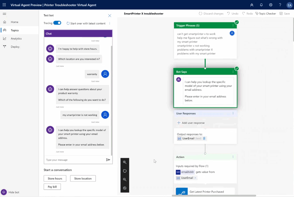Open the app launcher waffle icon

(4, 5)
